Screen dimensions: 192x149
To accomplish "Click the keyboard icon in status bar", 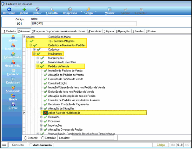I will (x=4, y=145).
